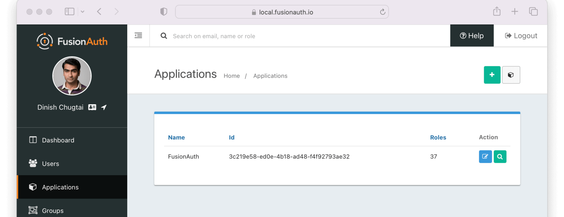The height and width of the screenshot is (217, 564).
Task: View FusionAuth application details via the green magnifier
Action: tap(500, 157)
